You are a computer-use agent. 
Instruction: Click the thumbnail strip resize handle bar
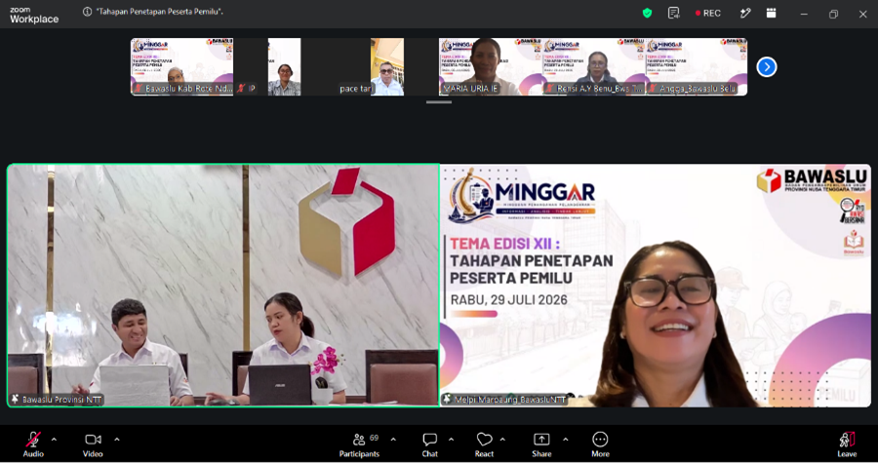439,102
